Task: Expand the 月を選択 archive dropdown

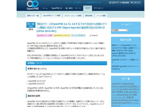Action: (x=120, y=30)
